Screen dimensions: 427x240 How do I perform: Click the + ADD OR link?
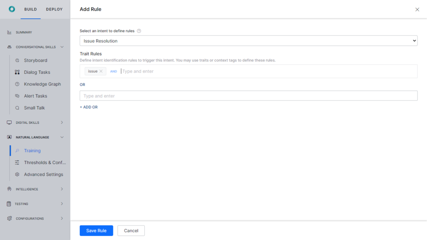tap(89, 107)
